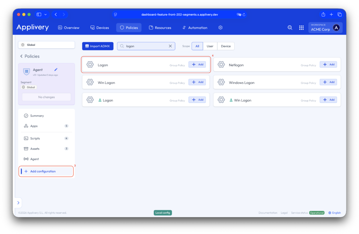Click the search magnifier in the header
The height and width of the screenshot is (234, 359).
coord(290,28)
